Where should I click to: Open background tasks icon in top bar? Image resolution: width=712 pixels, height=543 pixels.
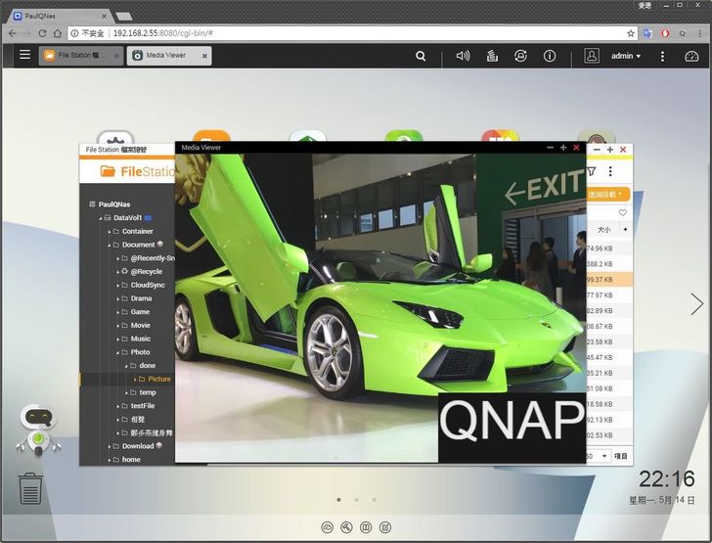point(492,56)
